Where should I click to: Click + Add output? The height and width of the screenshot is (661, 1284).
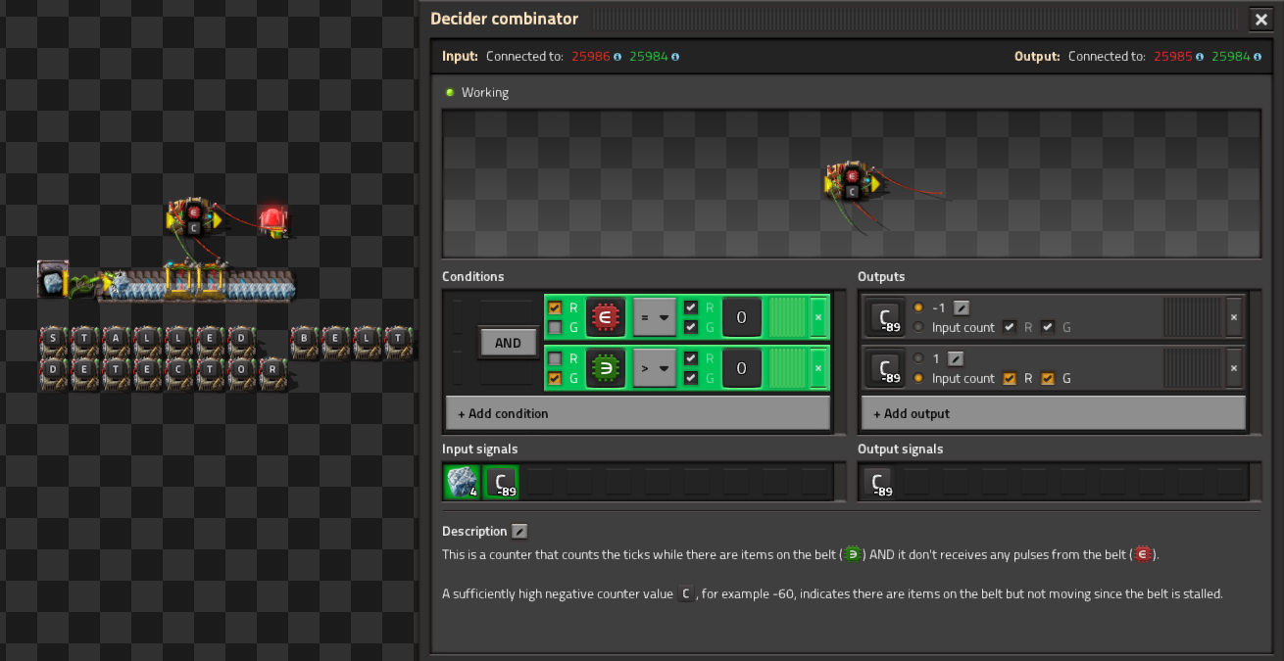tap(1054, 413)
